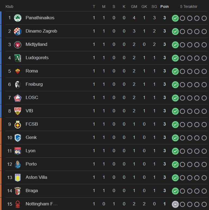Image resolution: width=209 pixels, height=210 pixels.
Task: Click the SG column header
Action: pyautogui.click(x=154, y=7)
